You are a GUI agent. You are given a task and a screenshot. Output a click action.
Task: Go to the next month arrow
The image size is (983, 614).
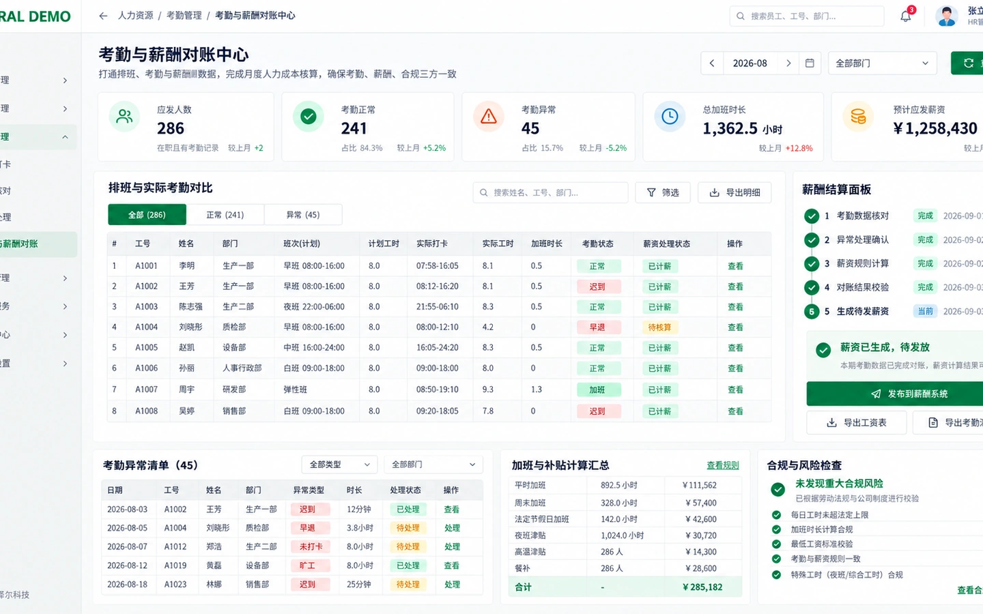click(x=788, y=63)
